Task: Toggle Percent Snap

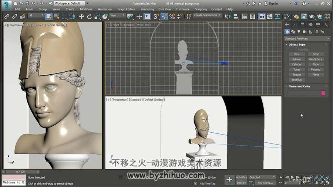Action: pyautogui.click(x=172, y=16)
